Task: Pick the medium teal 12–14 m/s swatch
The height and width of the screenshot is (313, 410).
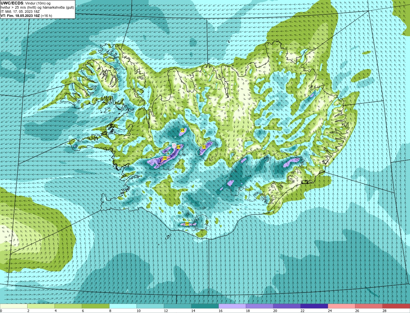Action: pos(178,306)
